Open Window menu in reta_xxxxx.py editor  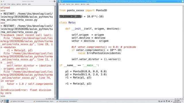(x=83, y=4)
